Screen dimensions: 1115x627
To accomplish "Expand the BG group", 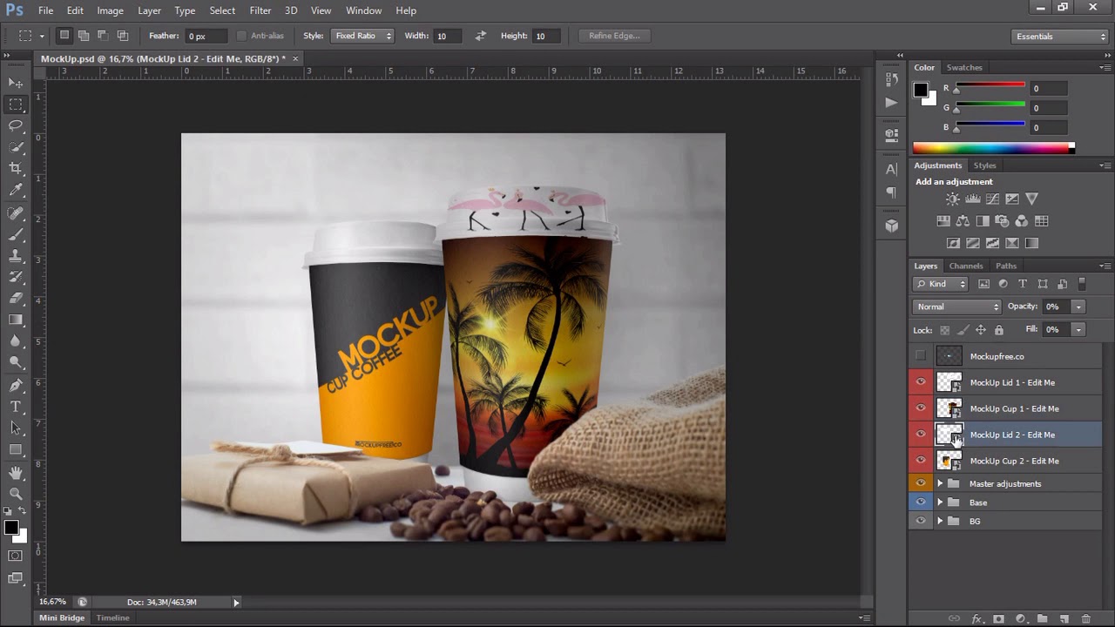I will 940,521.
